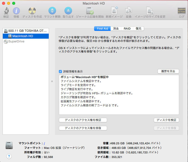Click the green zoom window button
This screenshot has height=162, width=188.
[x=14, y=3]
